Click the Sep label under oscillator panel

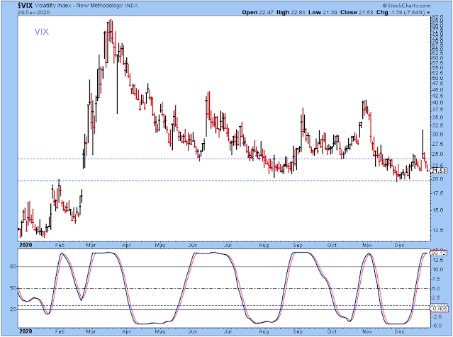pyautogui.click(x=298, y=331)
